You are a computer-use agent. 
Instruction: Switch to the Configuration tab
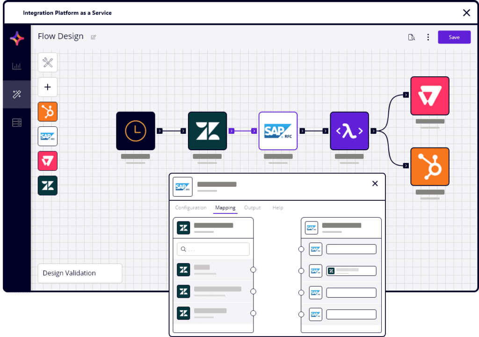click(x=190, y=207)
